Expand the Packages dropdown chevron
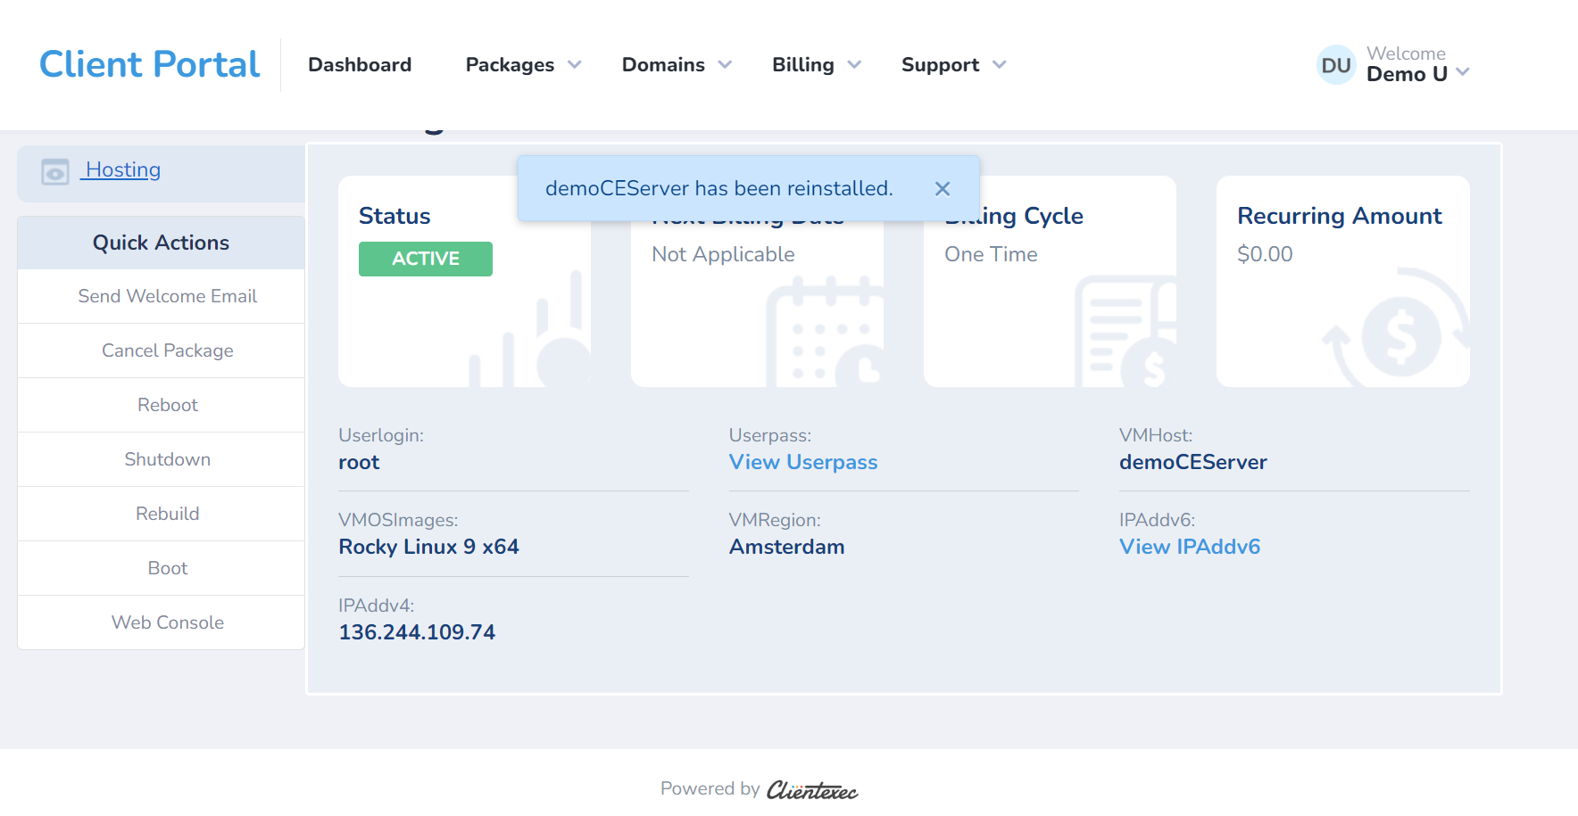The height and width of the screenshot is (816, 1578). click(574, 65)
